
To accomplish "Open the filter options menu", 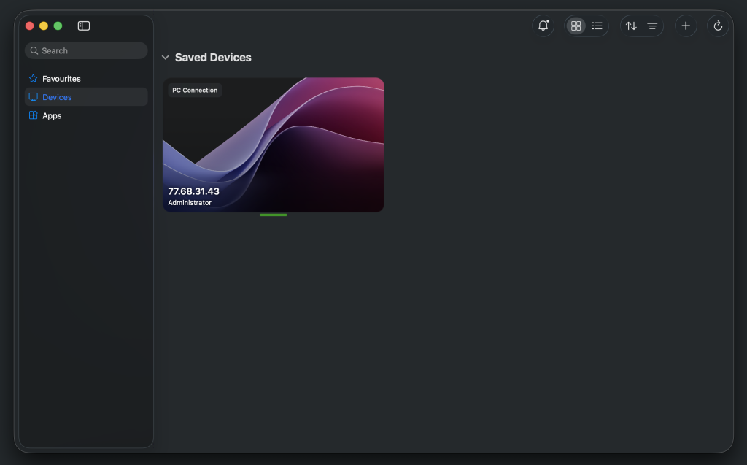I will [652, 26].
